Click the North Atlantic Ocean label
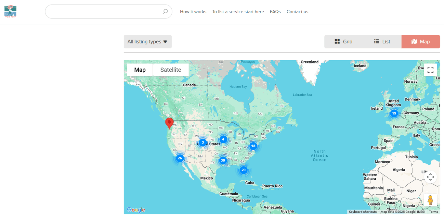This screenshot has height=218, width=444. click(320, 155)
